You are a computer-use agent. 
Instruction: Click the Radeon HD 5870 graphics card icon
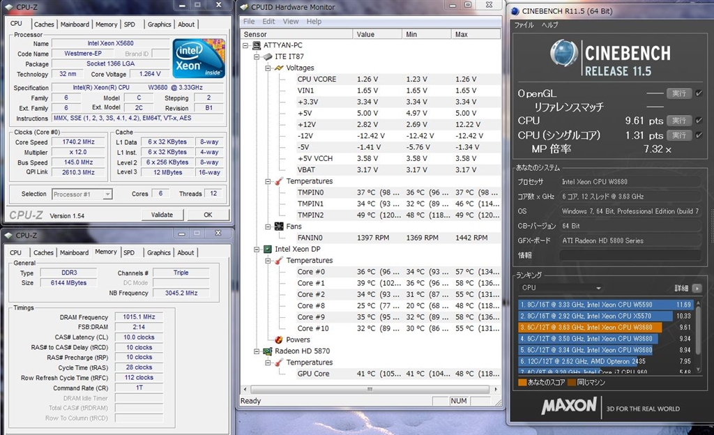[266, 351]
